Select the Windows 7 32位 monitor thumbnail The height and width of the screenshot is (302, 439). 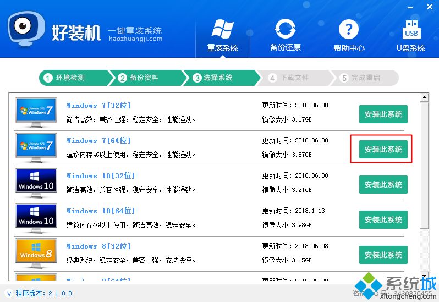point(36,113)
